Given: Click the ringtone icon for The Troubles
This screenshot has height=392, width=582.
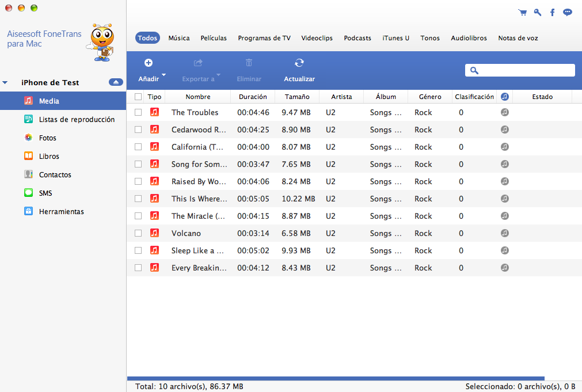Looking at the screenshot, I should pos(504,112).
